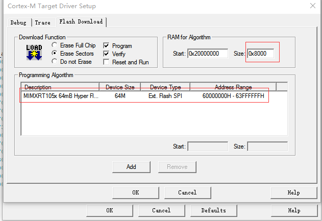
Task: Click the Address Range column header
Action: click(233, 87)
